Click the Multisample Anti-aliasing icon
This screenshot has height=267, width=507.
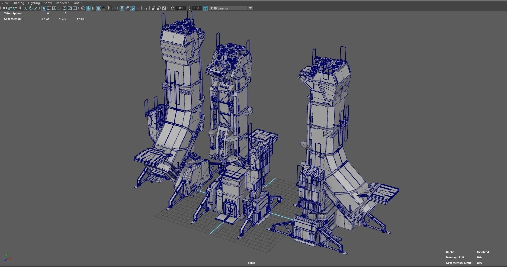point(132,8)
